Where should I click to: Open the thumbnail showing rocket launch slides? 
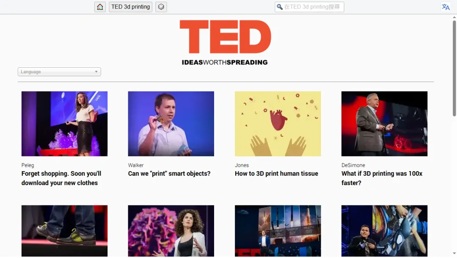278,231
